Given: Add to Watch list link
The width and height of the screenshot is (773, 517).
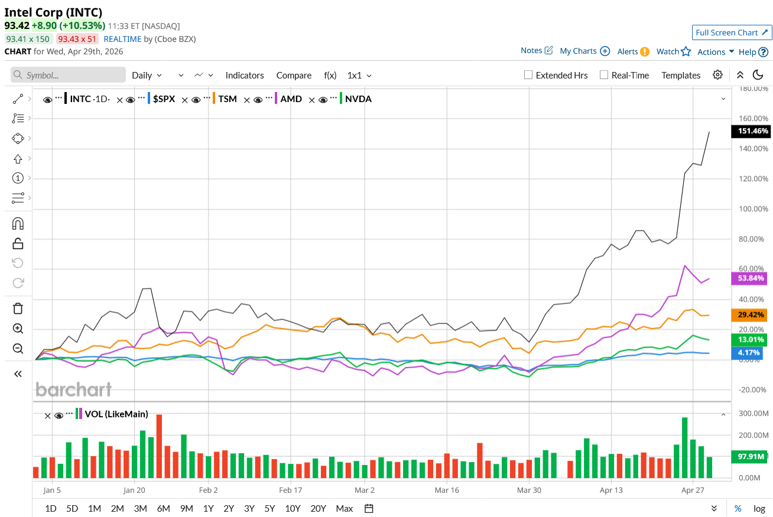Looking at the screenshot, I should (x=674, y=51).
